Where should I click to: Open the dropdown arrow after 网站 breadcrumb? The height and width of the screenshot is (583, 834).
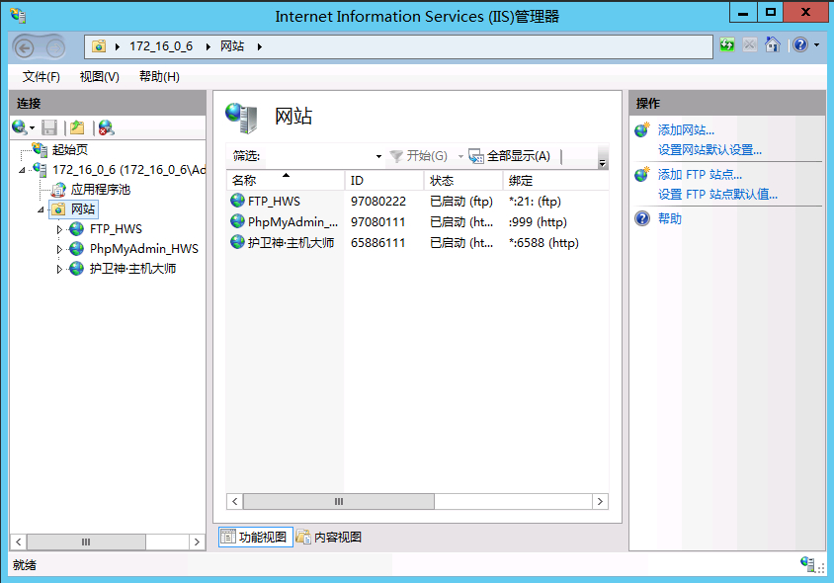pyautogui.click(x=260, y=46)
